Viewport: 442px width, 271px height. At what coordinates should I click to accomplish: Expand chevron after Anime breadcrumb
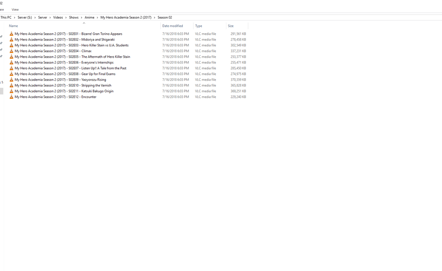[x=97, y=18]
